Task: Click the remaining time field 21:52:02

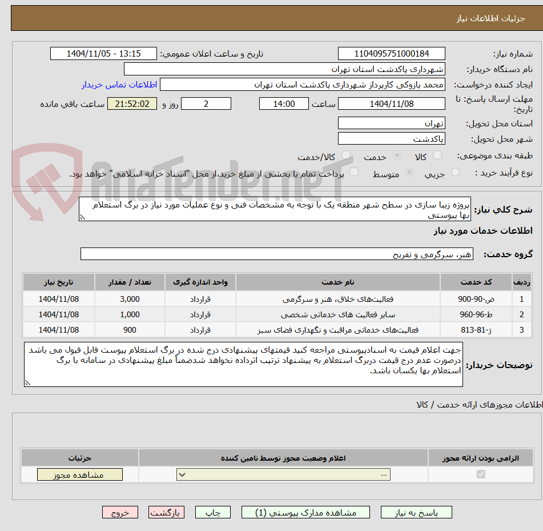Action: (x=132, y=103)
